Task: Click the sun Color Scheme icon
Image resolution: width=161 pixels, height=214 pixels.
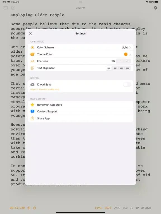Action: tap(32, 47)
